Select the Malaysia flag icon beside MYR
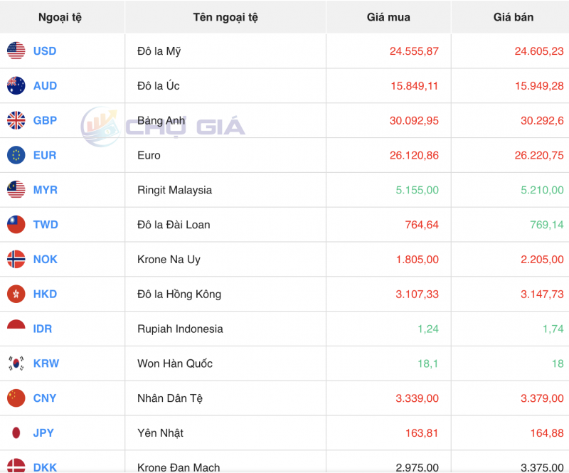Image resolution: width=569 pixels, height=473 pixels. pos(15,190)
